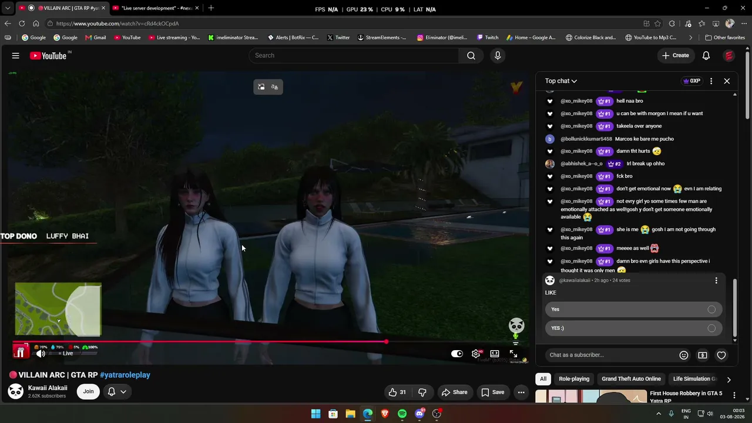Expand more bookmarks chevron

click(690, 38)
